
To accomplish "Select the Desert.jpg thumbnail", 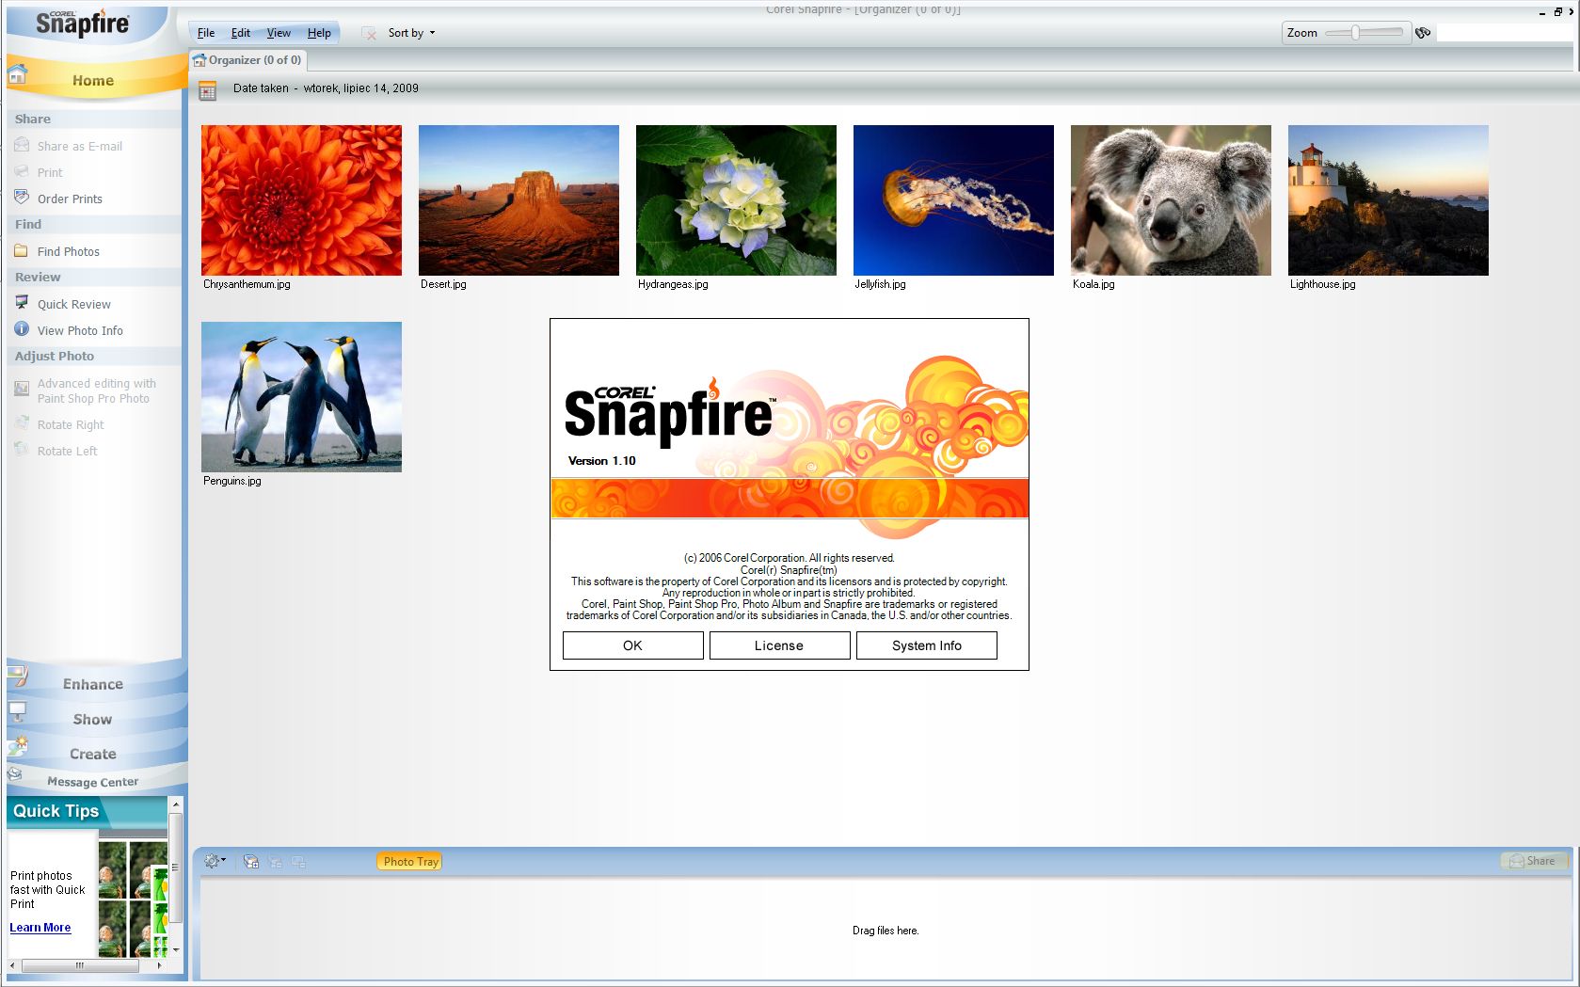I will point(519,200).
